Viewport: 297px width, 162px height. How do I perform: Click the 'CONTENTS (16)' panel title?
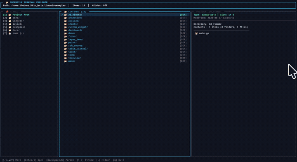(x=77, y=12)
